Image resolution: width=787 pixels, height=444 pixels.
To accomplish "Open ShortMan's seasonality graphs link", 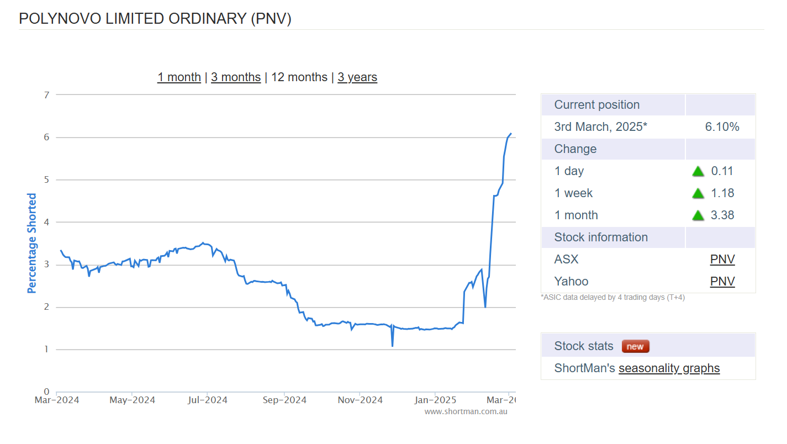I will 669,368.
